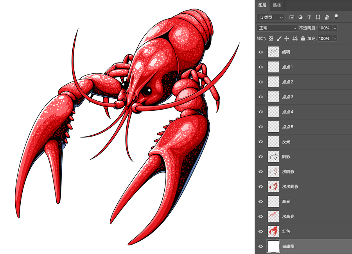Toggle visibility of 白底图 layer

point(260,246)
